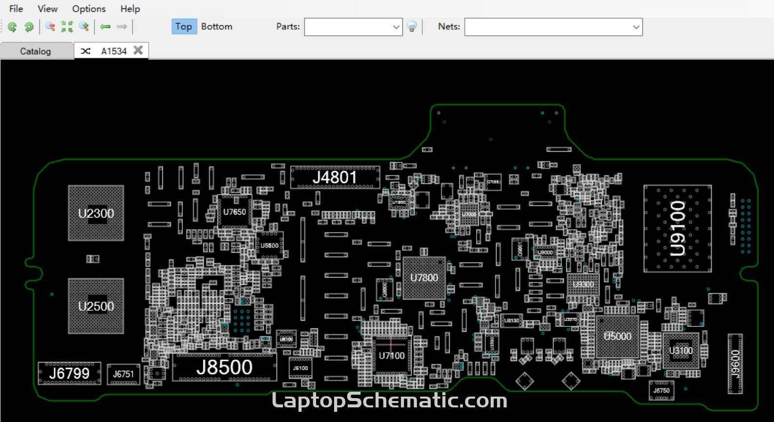Select component U7000 on the board

pyautogui.click(x=469, y=214)
